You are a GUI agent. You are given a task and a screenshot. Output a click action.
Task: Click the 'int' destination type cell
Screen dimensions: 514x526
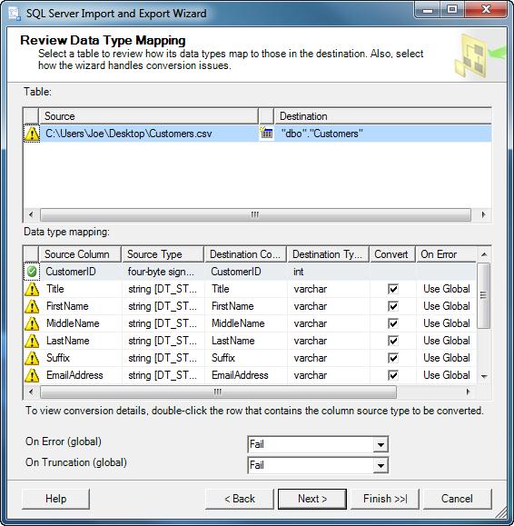328,272
